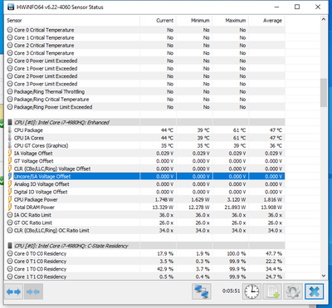
Task: Click the clock reset timer icon
Action: [251, 291]
